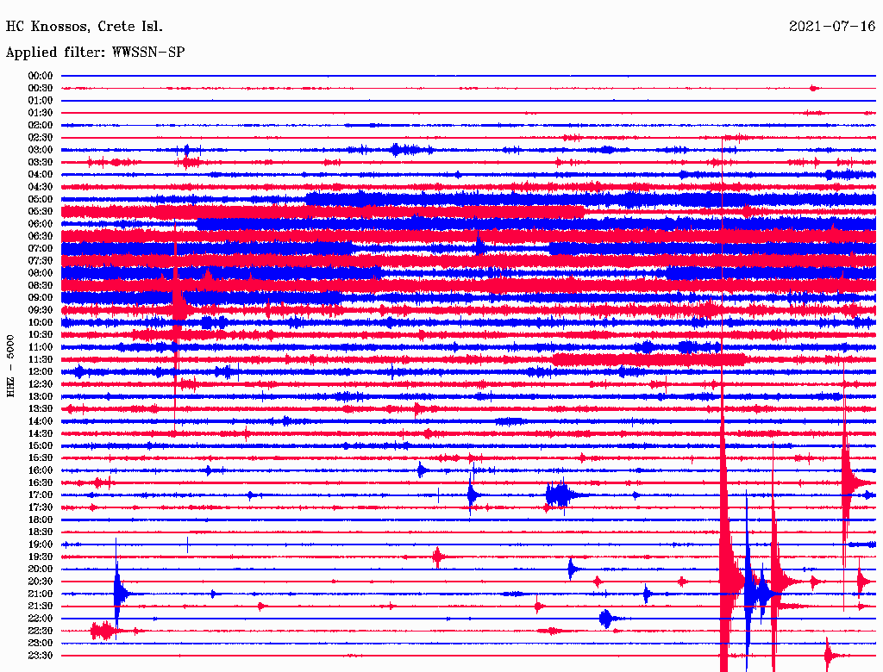Select the 23:30 time row label
The height and width of the screenshot is (672, 883).
[40, 656]
